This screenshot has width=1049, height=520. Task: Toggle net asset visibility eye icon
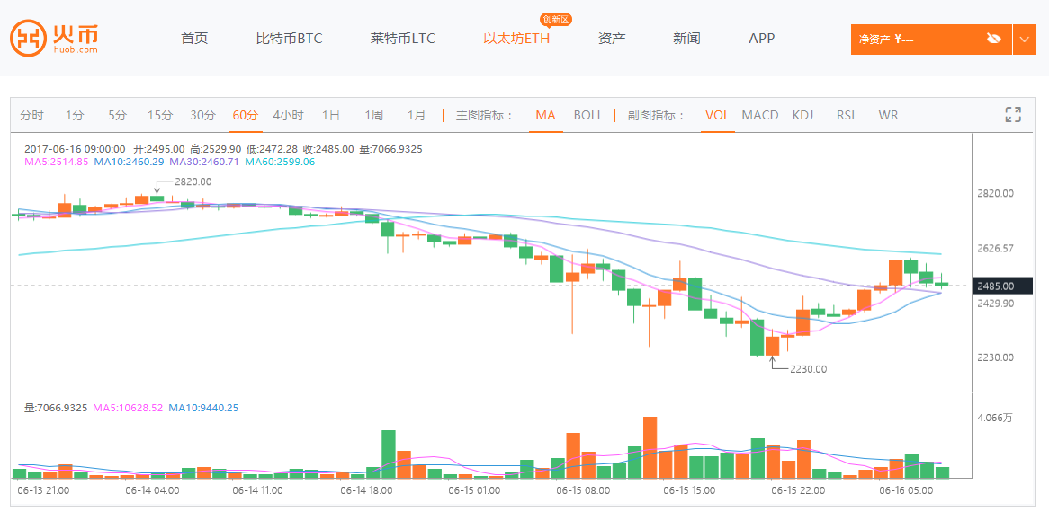993,39
